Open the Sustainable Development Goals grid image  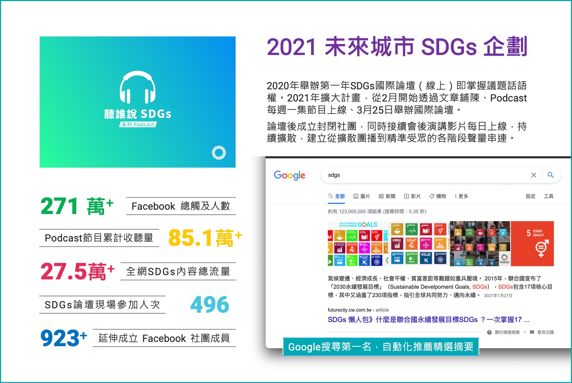pos(358,244)
